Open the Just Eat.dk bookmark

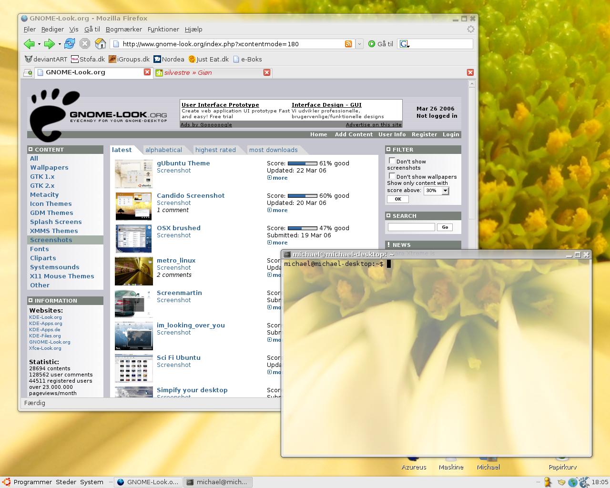[x=209, y=59]
